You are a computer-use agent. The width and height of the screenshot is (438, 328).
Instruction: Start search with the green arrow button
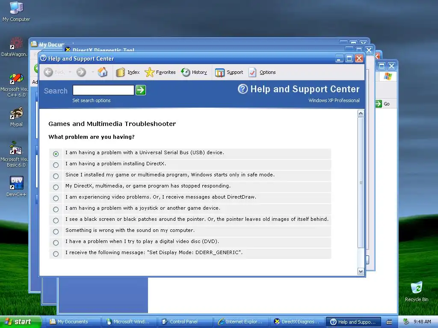[141, 90]
